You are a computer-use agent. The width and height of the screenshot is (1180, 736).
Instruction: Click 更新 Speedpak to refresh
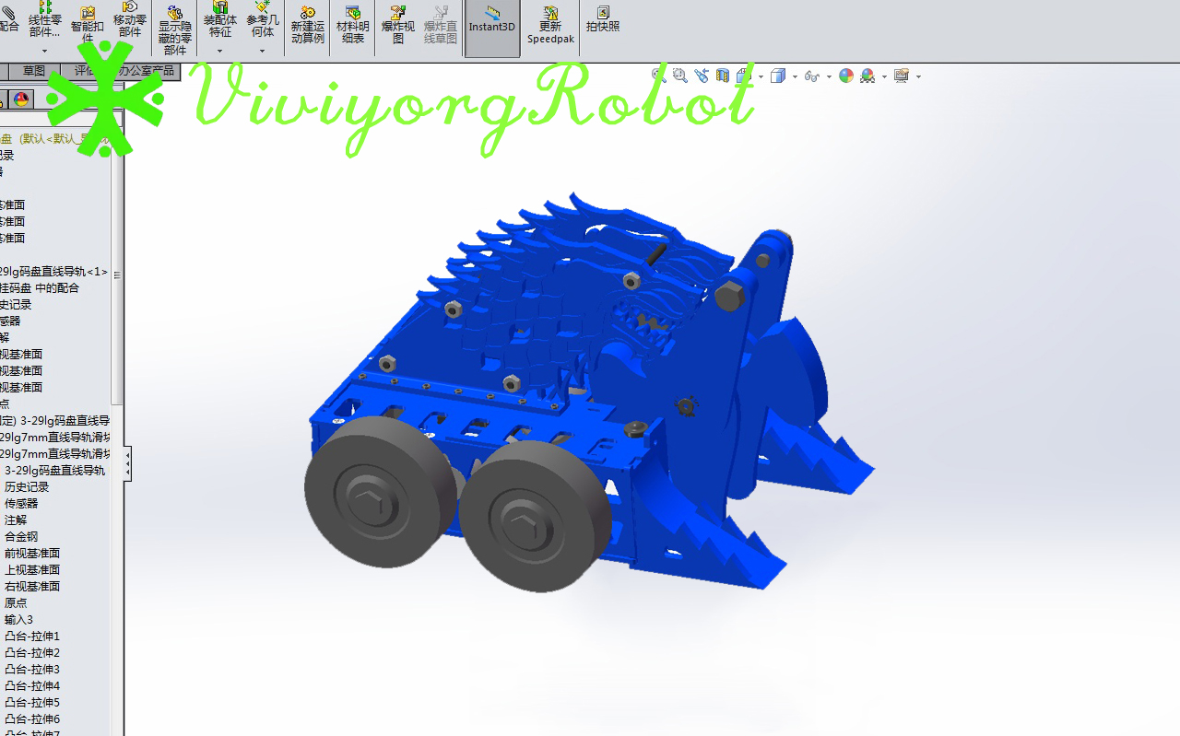coord(549,23)
